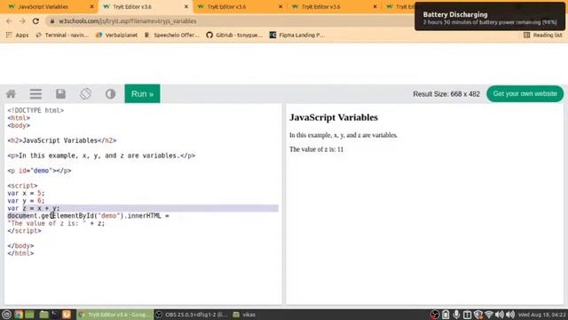Dismiss the Battery Discharging notification
The image size is (568, 320).
(x=490, y=17)
